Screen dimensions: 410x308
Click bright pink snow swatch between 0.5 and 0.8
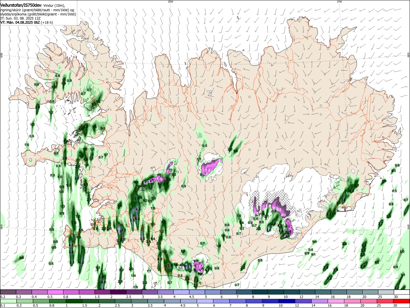[55, 292]
